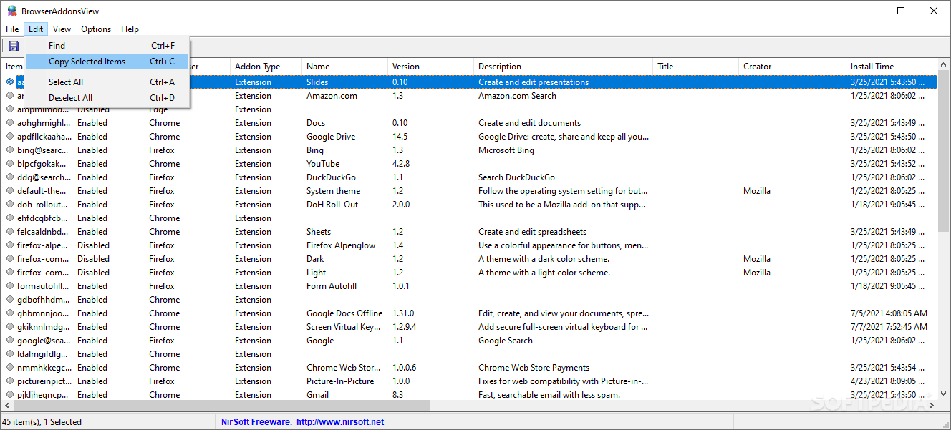Image resolution: width=951 pixels, height=430 pixels.
Task: Click 'A theme with a dark color scheme.'
Action: point(544,259)
